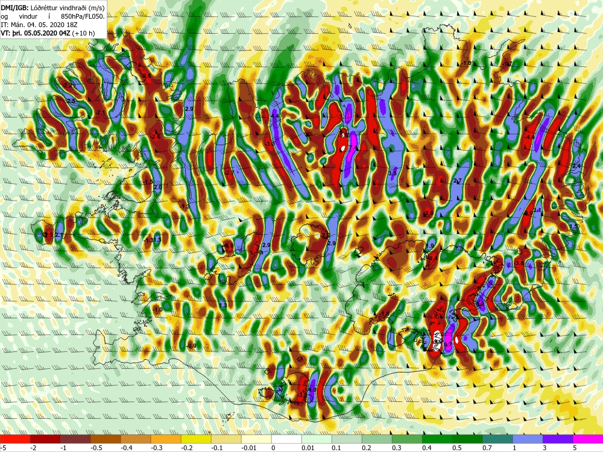Image resolution: width=603 pixels, height=452 pixels.
Task: Click the white legend swatch above 0
Action: 286,439
